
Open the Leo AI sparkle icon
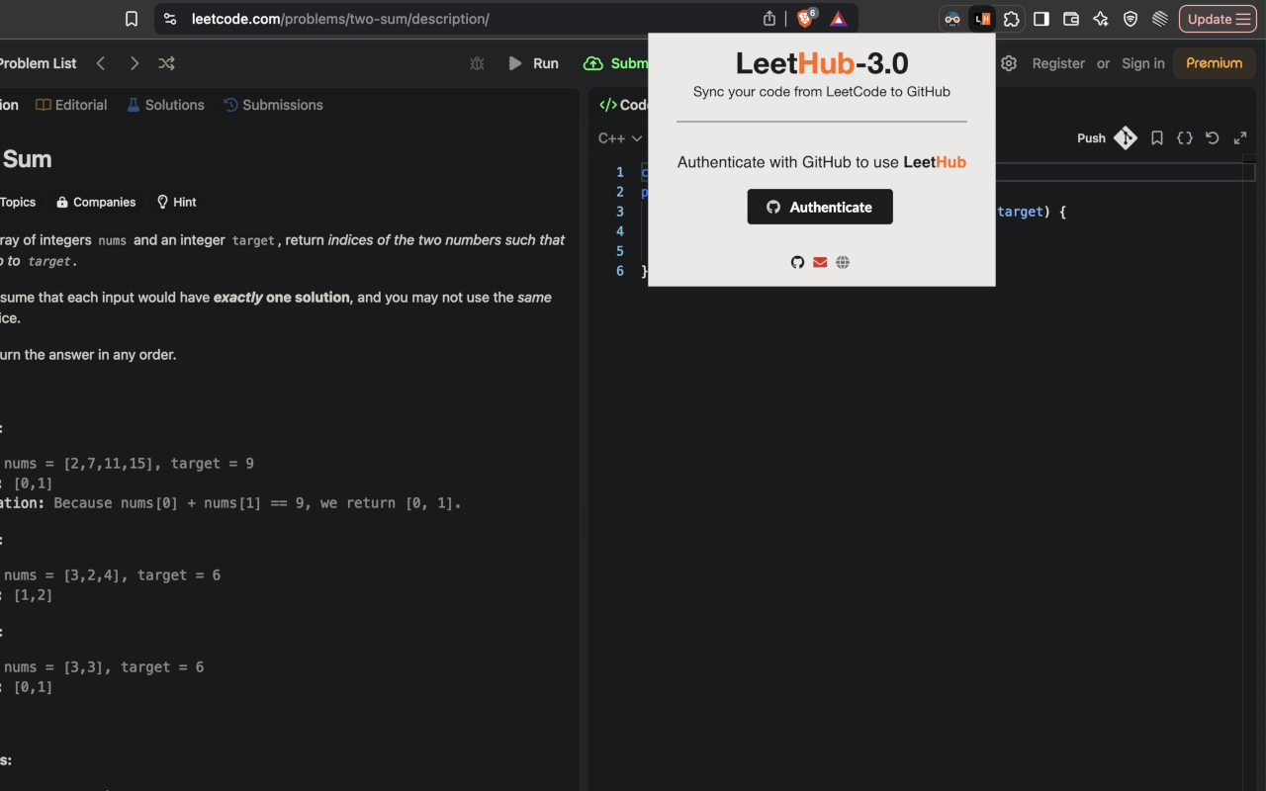pos(1101,19)
